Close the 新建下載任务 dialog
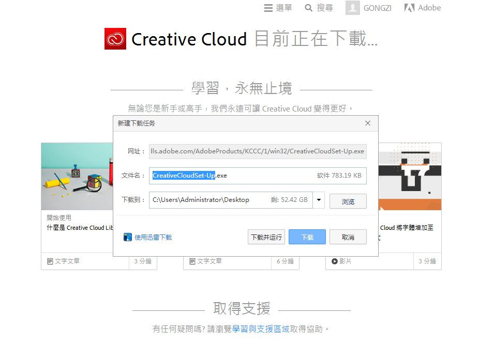This screenshot has width=479, height=346. coord(368,123)
